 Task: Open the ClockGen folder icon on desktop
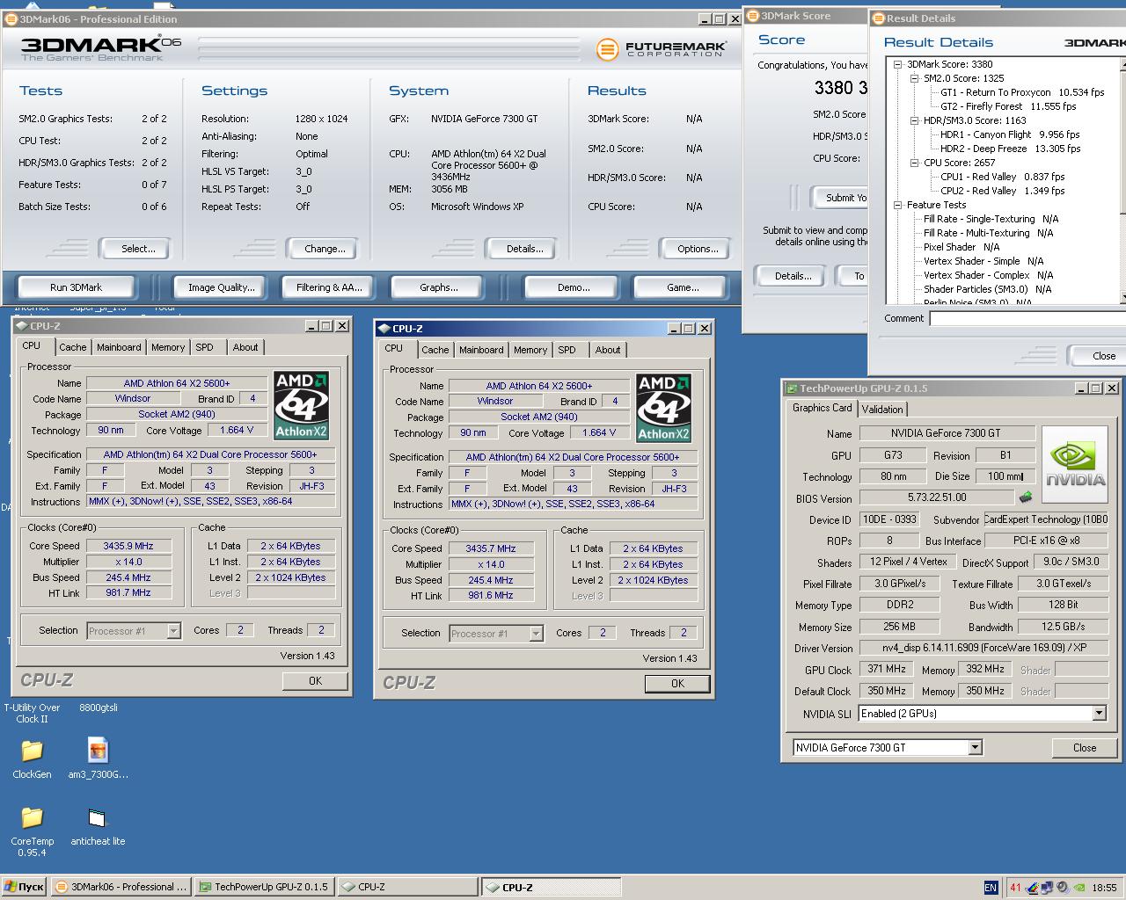(32, 750)
